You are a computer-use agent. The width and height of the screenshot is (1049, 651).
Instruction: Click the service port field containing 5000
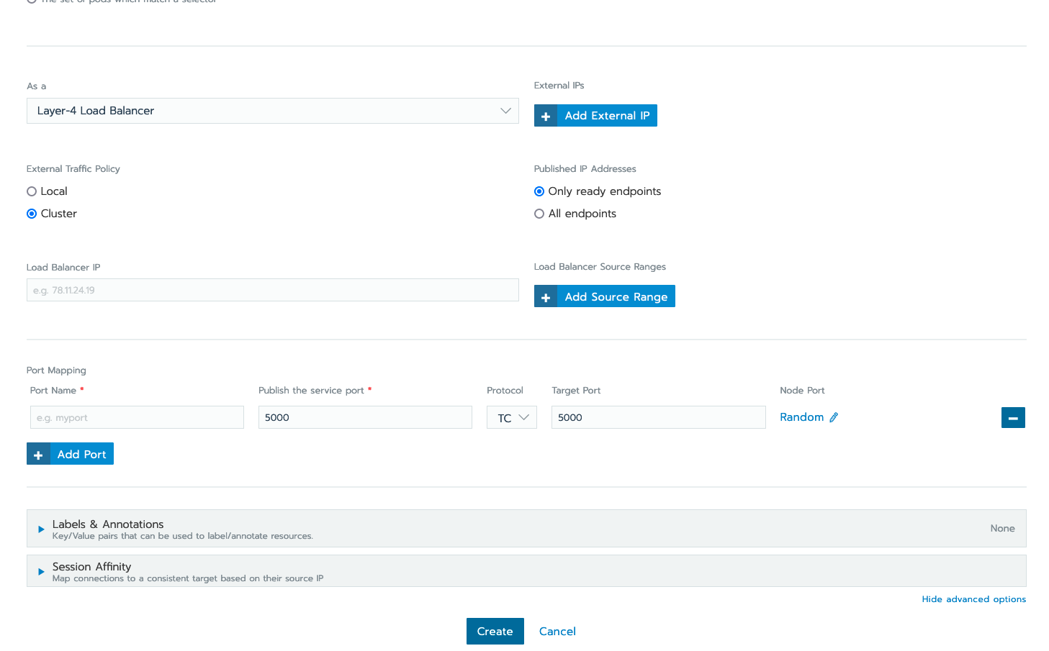click(364, 417)
